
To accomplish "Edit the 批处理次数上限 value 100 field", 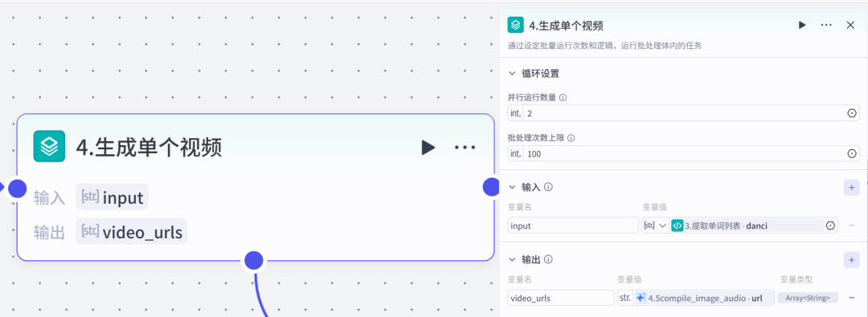I will 684,153.
